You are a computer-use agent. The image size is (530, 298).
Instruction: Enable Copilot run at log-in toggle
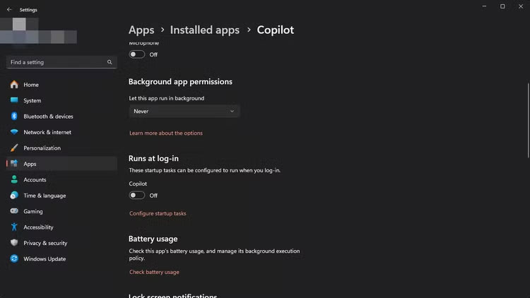coord(137,196)
